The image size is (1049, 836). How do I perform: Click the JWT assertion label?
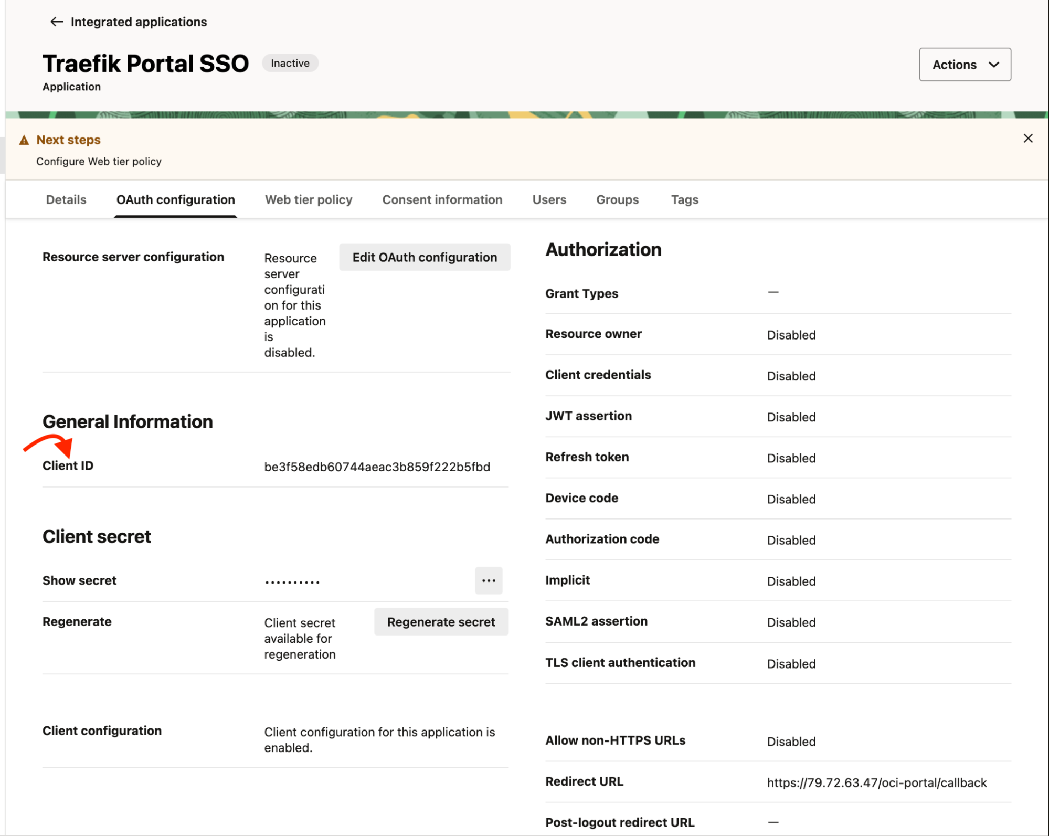point(588,416)
